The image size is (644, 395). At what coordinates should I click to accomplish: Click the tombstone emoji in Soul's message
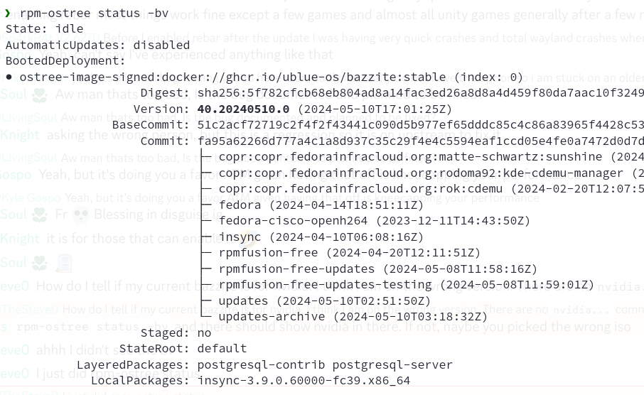[64, 263]
